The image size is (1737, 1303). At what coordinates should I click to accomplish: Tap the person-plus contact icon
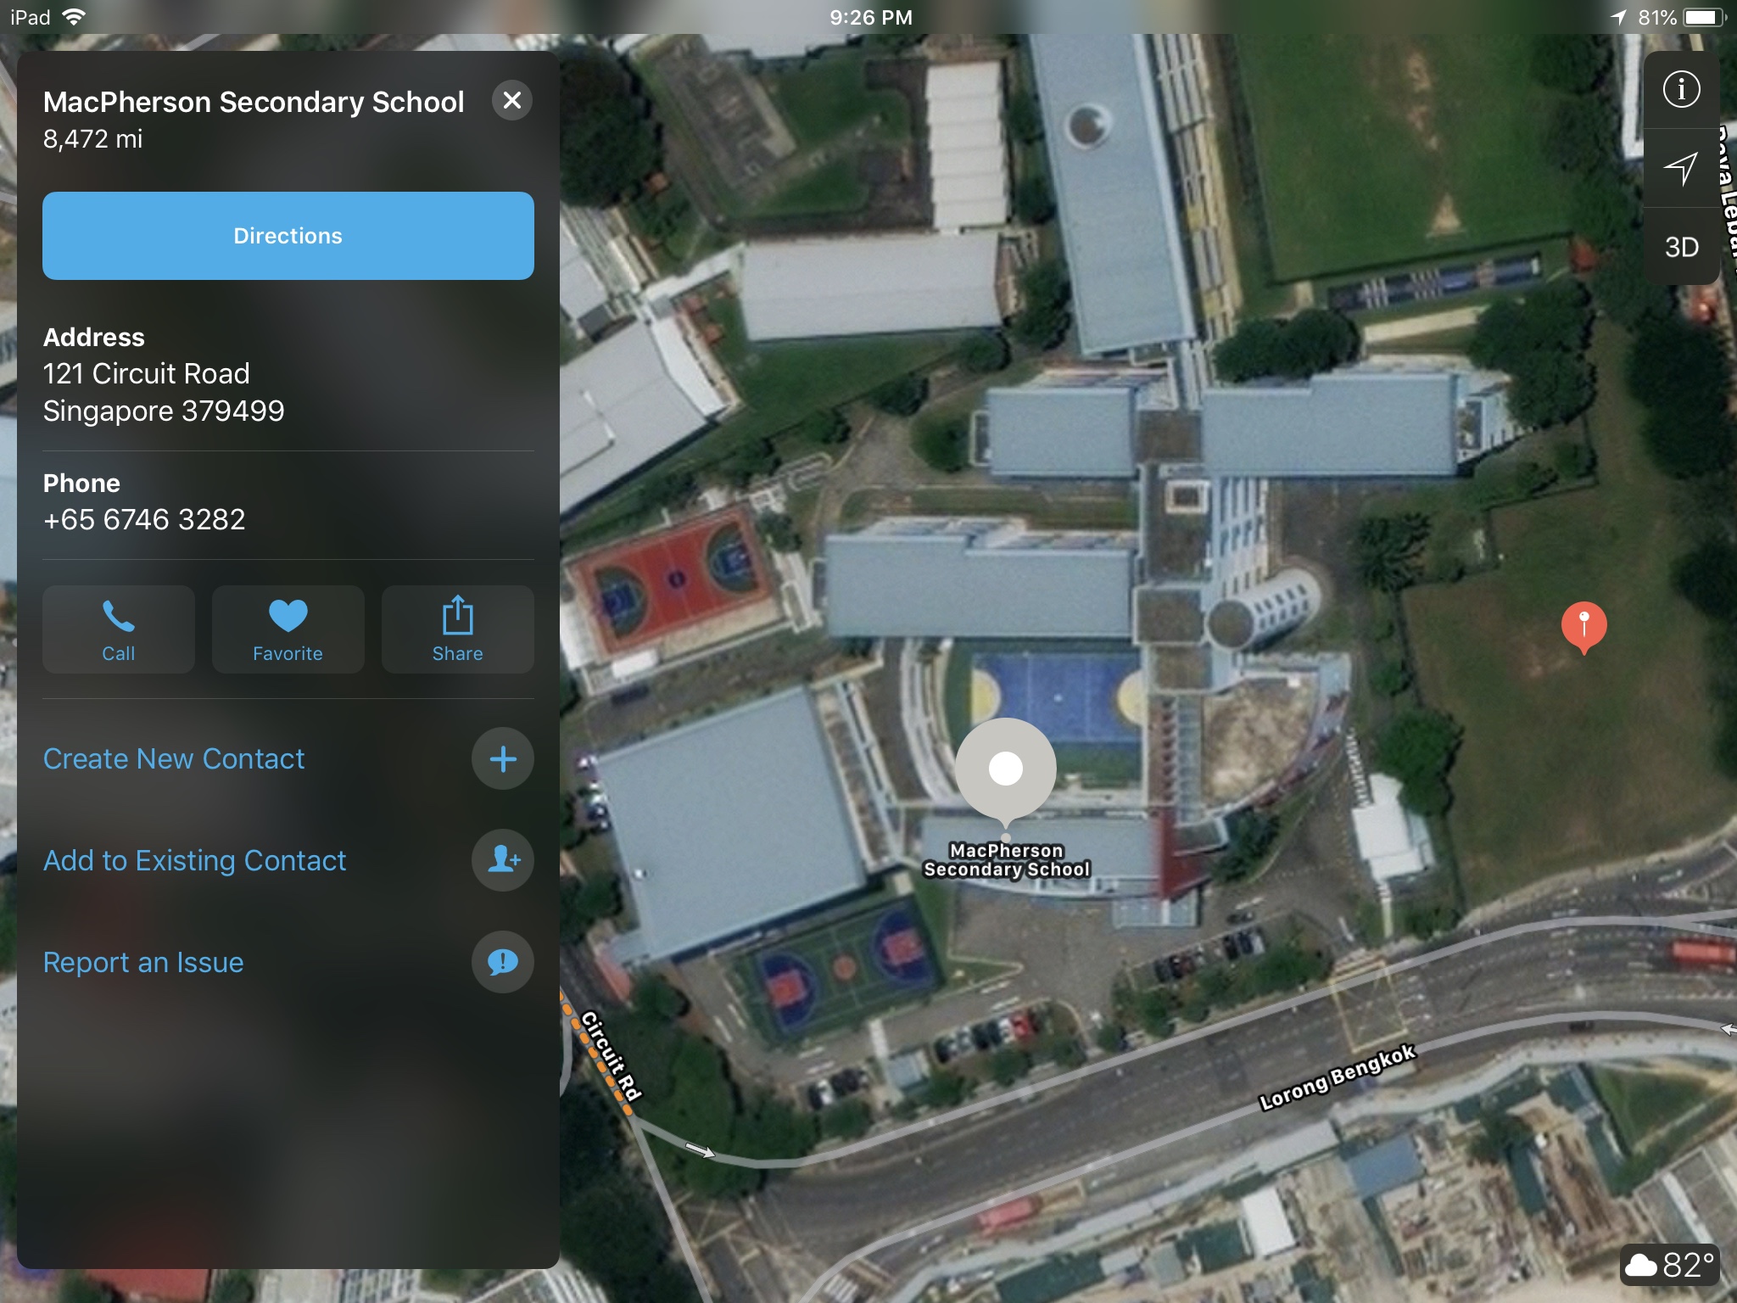coord(503,860)
